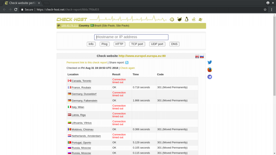Click the Check again link

127,68
